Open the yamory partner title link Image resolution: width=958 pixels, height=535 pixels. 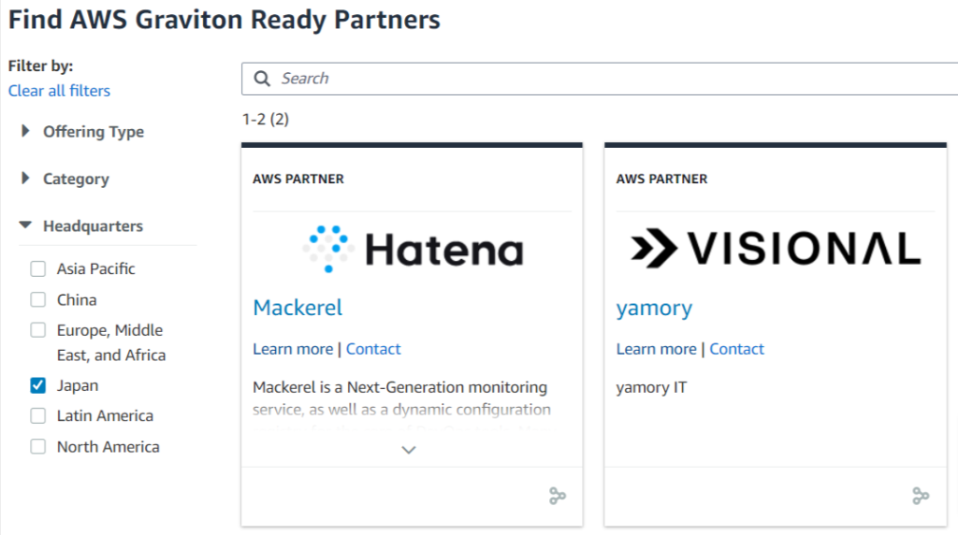[x=654, y=308]
